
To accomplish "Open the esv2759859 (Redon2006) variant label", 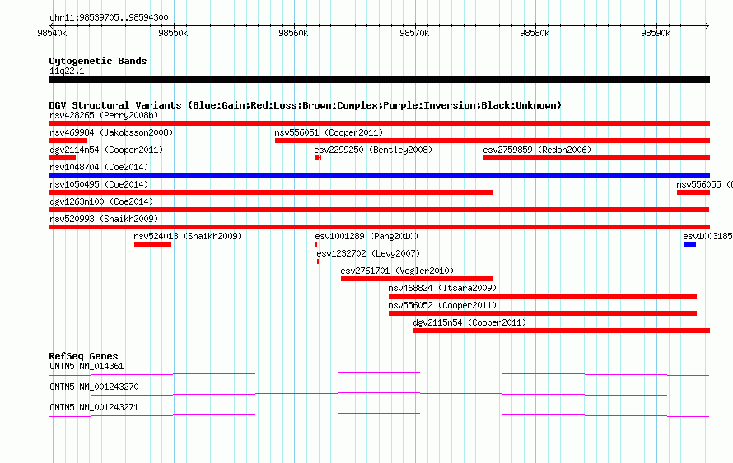I will [537, 150].
